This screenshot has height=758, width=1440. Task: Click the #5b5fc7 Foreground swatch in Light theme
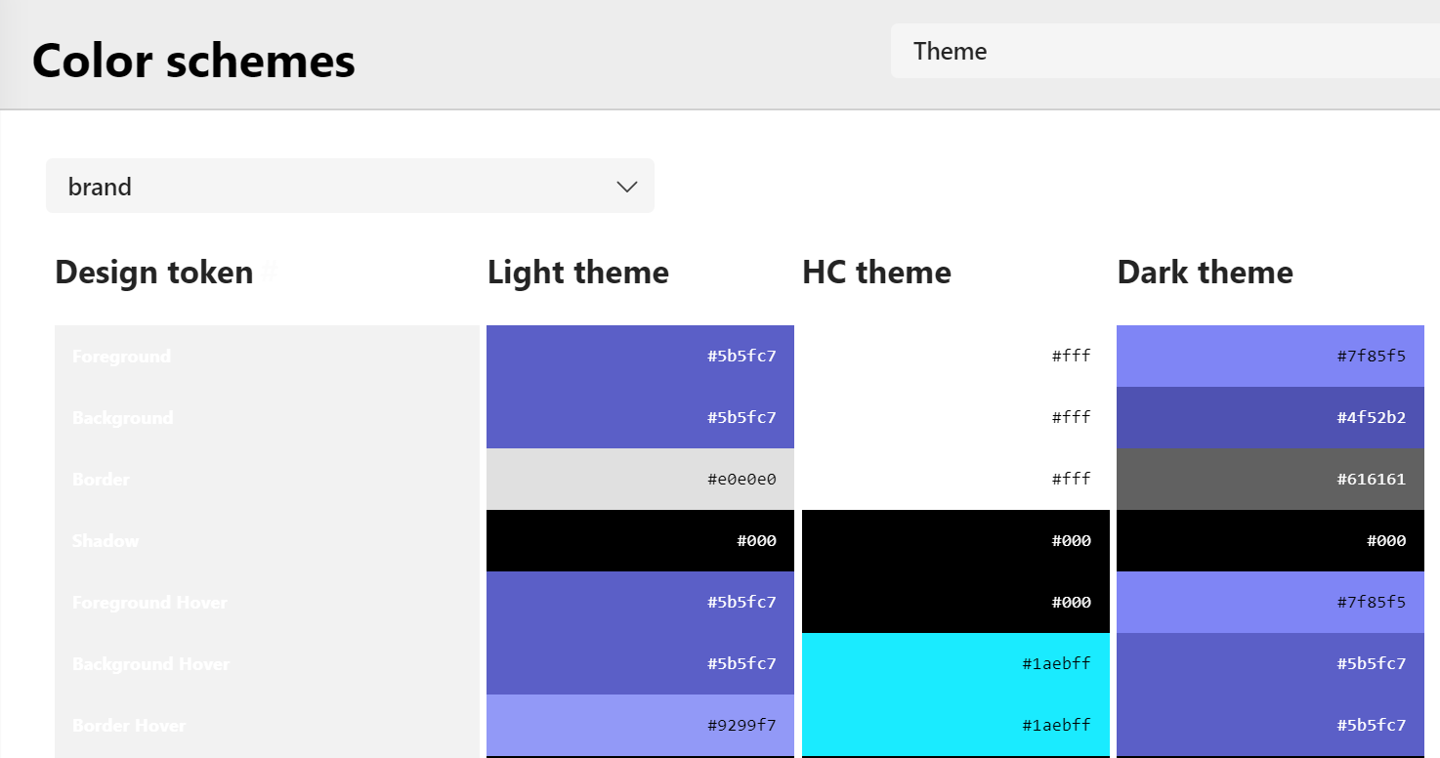pos(640,356)
